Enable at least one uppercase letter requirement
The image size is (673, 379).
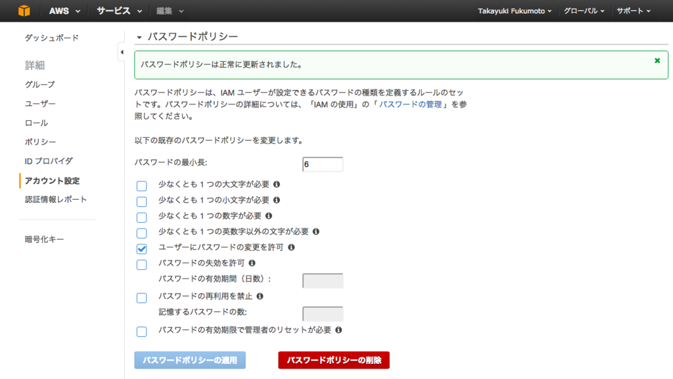click(142, 186)
